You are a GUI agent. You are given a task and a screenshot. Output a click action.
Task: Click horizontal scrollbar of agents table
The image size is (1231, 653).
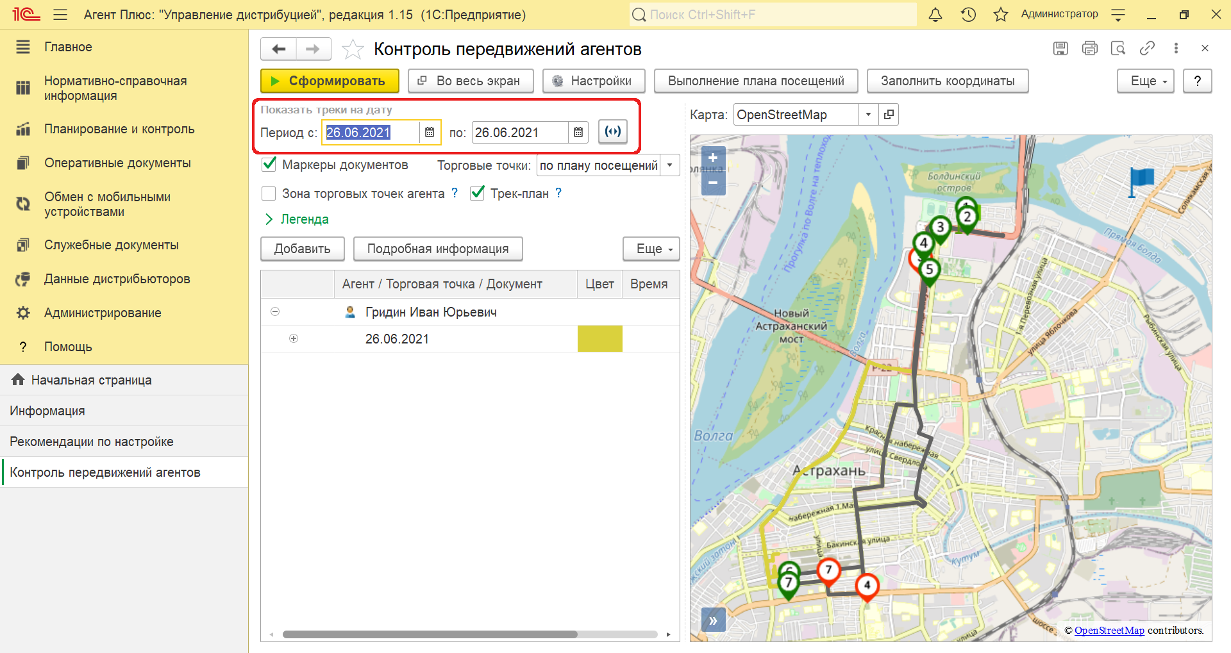click(x=430, y=634)
